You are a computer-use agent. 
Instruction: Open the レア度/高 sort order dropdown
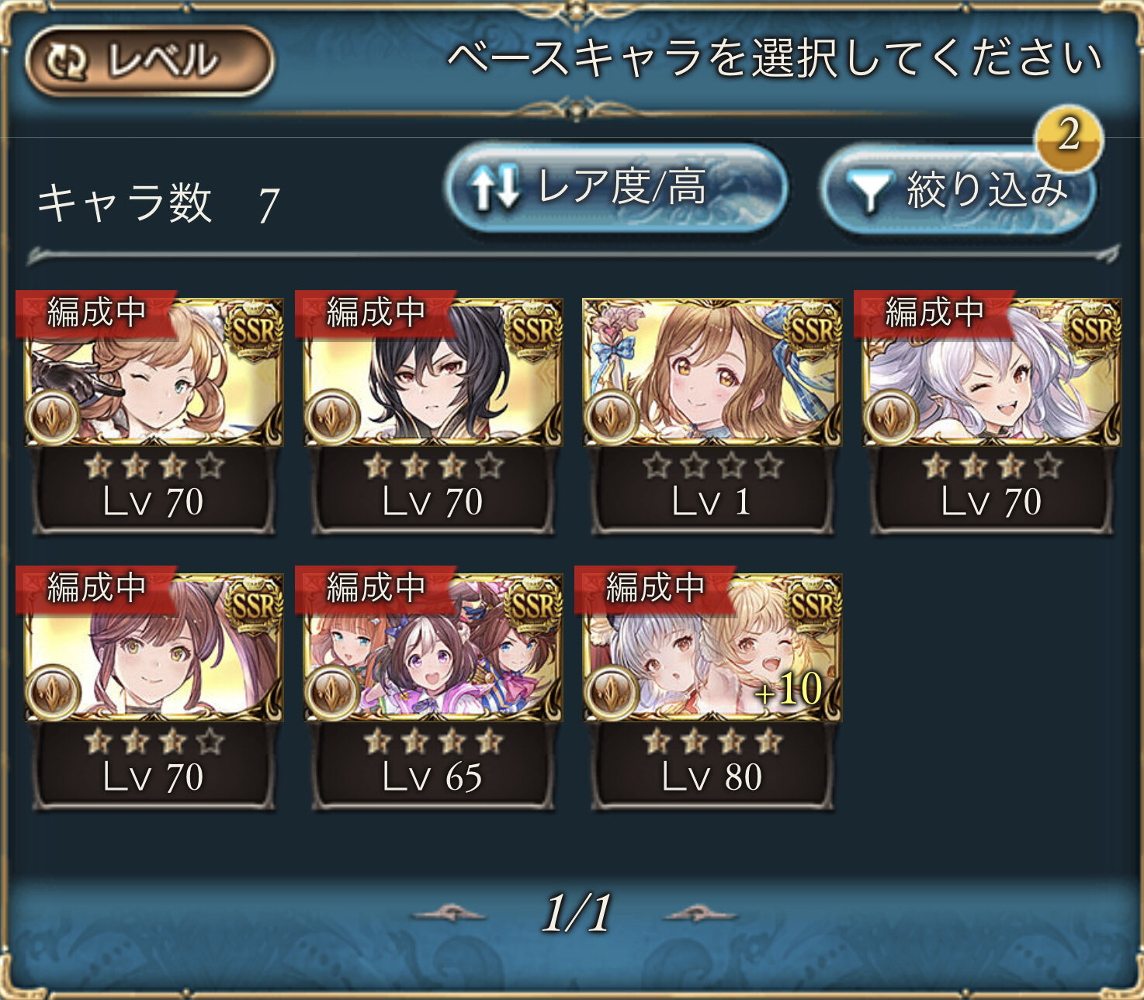pos(617,187)
